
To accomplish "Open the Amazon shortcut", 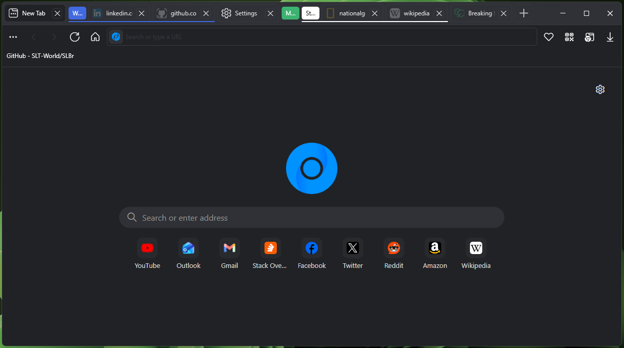I will (435, 254).
